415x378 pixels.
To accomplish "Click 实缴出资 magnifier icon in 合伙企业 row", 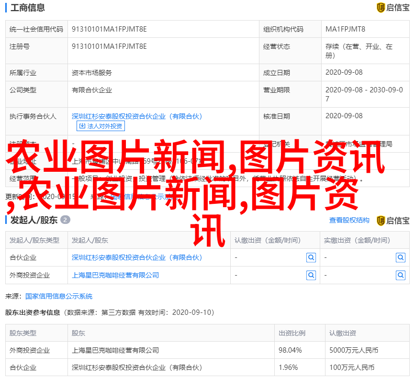I will pos(401,257).
